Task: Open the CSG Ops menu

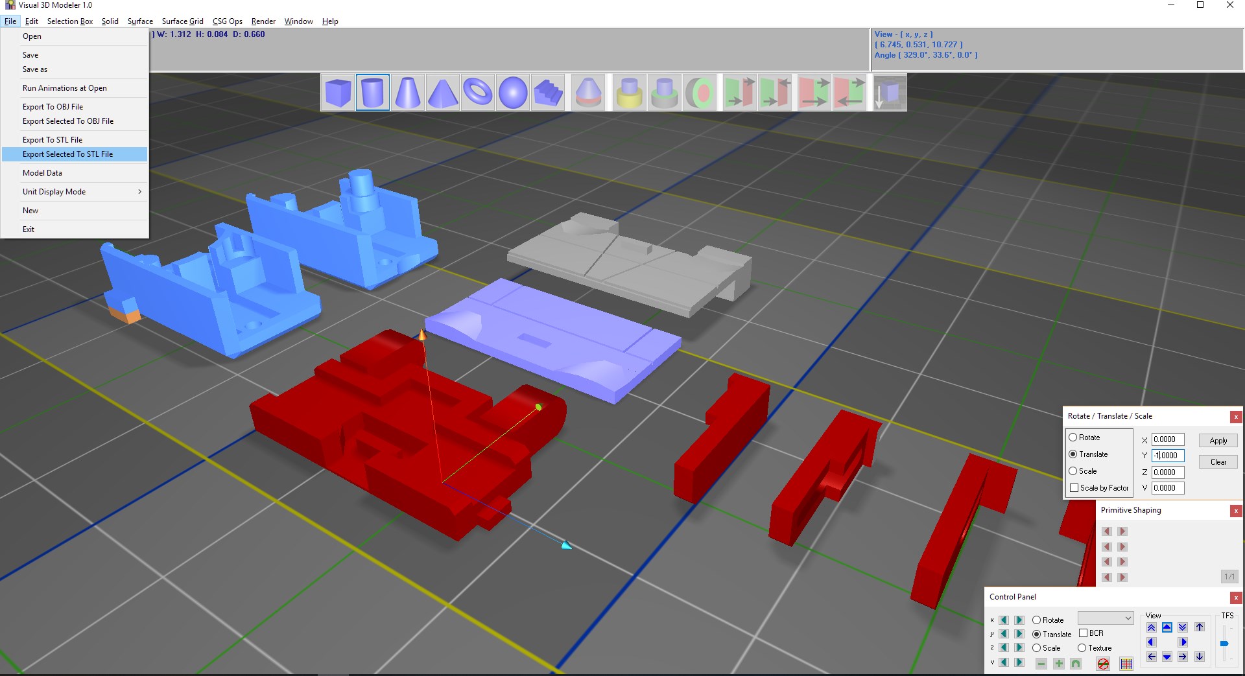Action: [x=227, y=21]
